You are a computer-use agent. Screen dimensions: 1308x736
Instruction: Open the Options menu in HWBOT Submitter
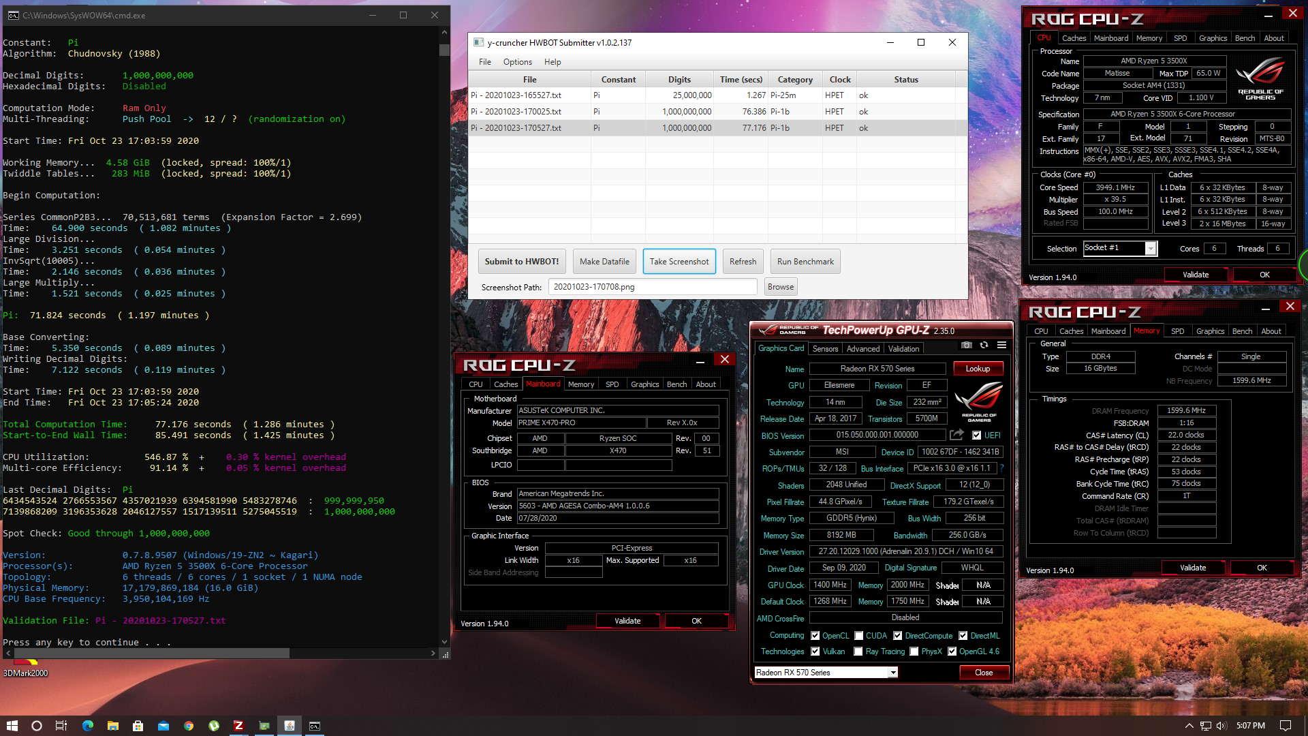point(518,62)
